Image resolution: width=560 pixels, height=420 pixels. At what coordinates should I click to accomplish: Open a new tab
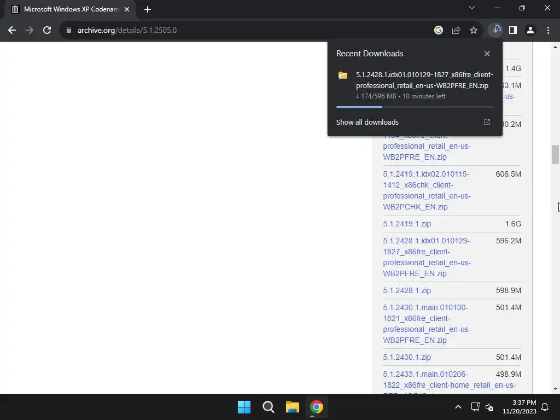(148, 9)
